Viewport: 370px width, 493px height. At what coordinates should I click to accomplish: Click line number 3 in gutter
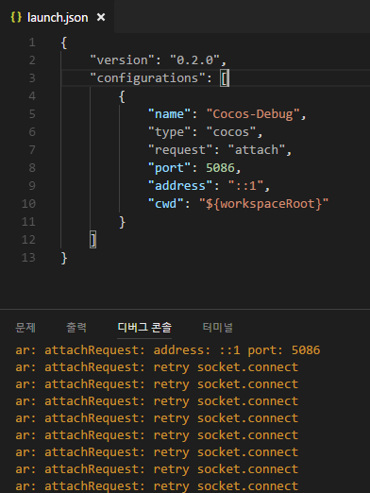[32, 78]
